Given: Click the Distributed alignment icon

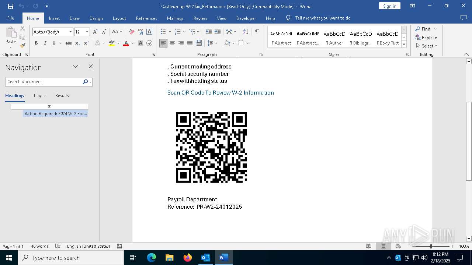Looking at the screenshot, I should (199, 43).
